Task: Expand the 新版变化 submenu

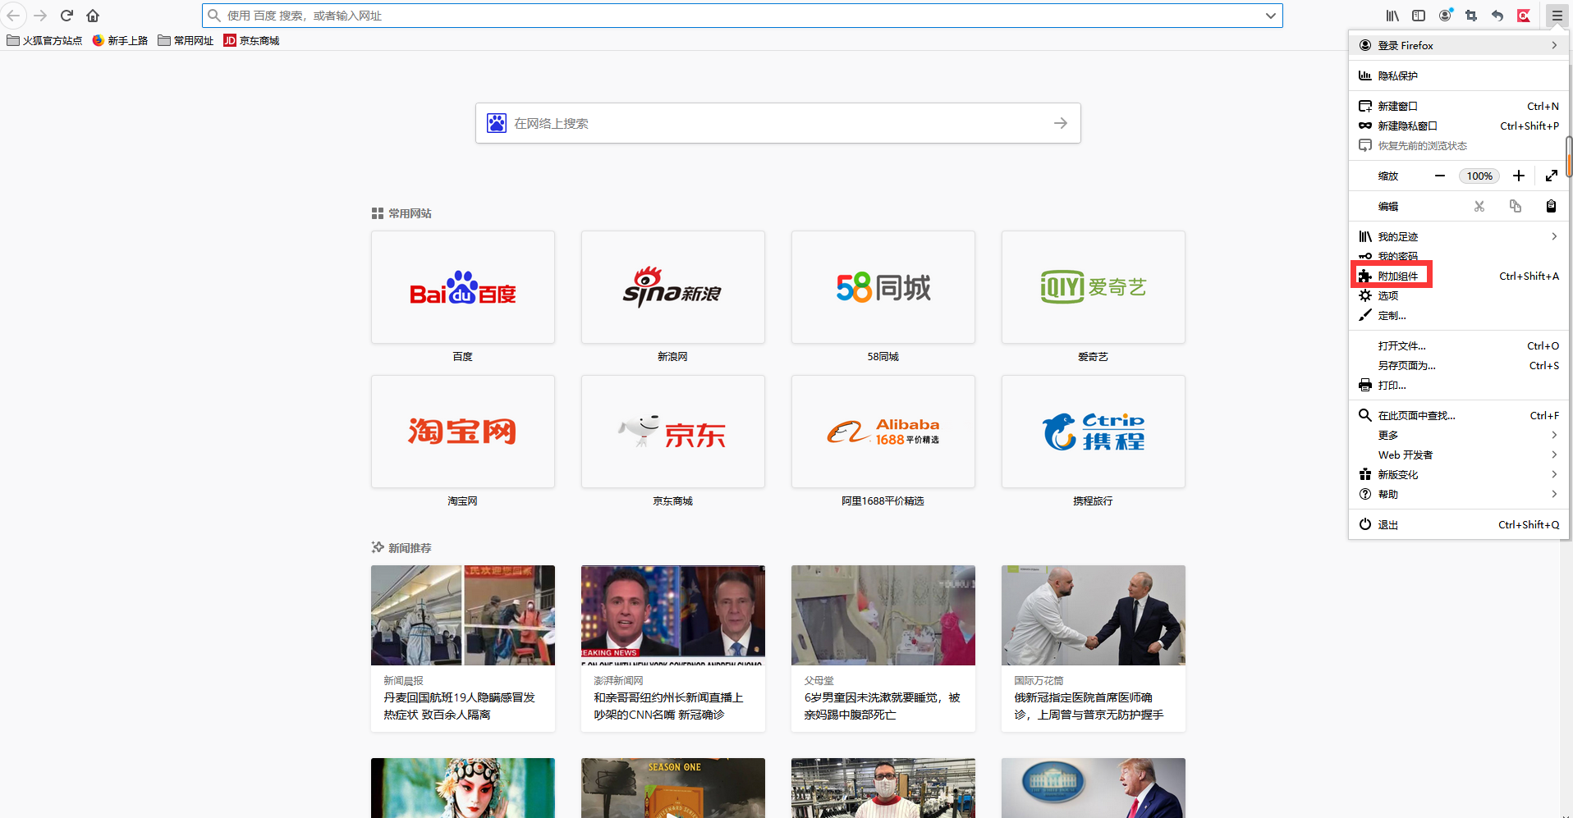Action: 1459,474
